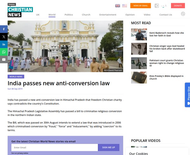Share the article by email icon
Image resolution: width=190 pixels, height=155 pixels.
click(x=4, y=59)
